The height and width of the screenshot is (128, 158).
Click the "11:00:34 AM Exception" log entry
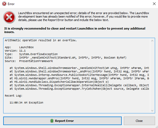click(26, 102)
